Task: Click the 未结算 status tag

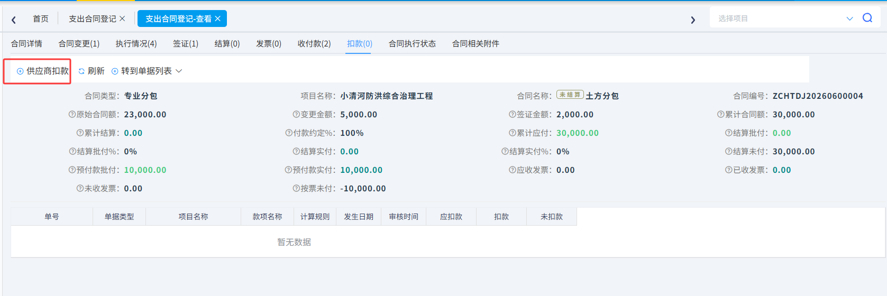Action: (570, 95)
